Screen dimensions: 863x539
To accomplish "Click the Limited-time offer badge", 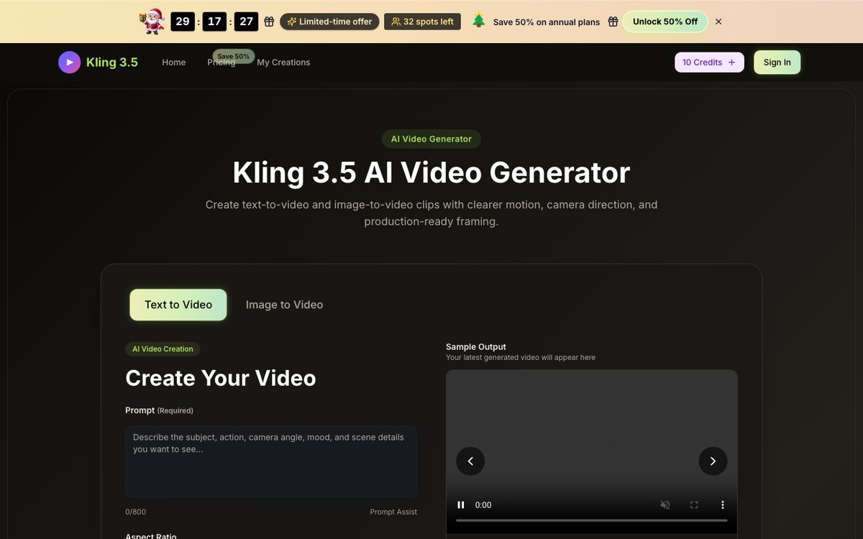I will click(x=329, y=22).
